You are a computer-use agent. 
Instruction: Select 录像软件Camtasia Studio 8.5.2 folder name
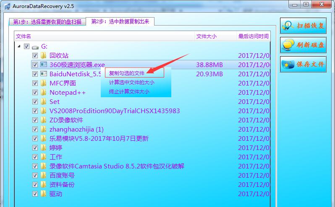(x=117, y=166)
